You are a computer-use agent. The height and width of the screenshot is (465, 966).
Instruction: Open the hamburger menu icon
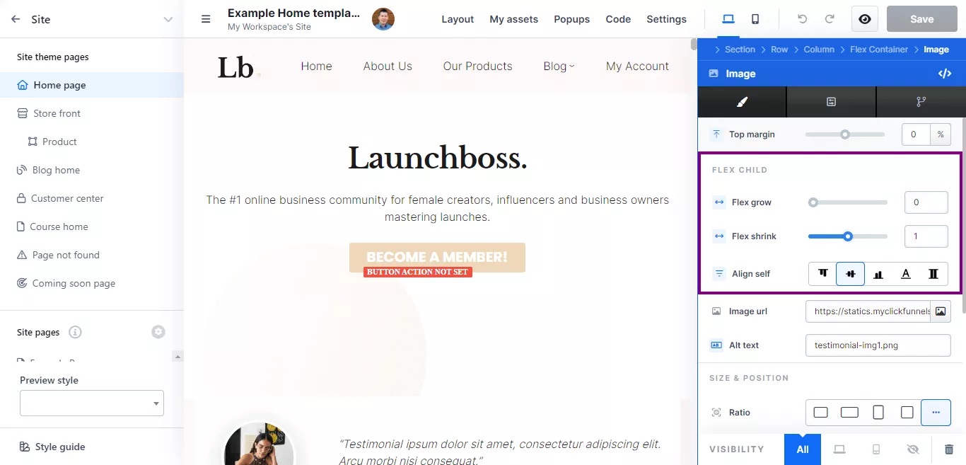[x=206, y=19]
